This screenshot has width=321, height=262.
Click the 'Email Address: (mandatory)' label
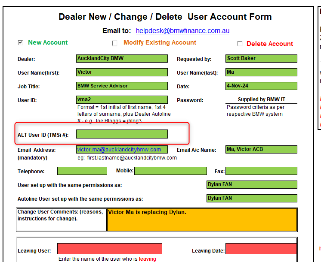pyautogui.click(x=37, y=154)
